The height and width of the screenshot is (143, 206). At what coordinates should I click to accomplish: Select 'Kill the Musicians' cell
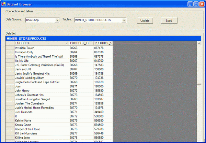42,133
